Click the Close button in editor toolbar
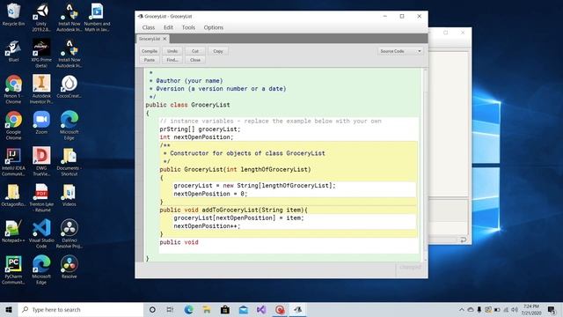 pyautogui.click(x=195, y=60)
